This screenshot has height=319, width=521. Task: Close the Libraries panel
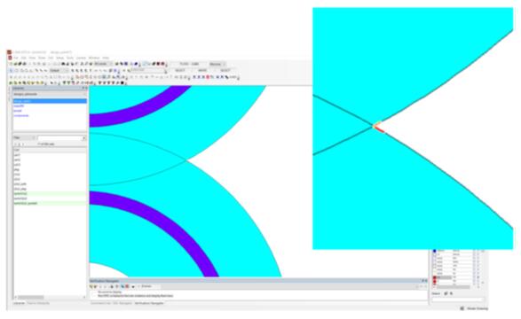point(86,88)
